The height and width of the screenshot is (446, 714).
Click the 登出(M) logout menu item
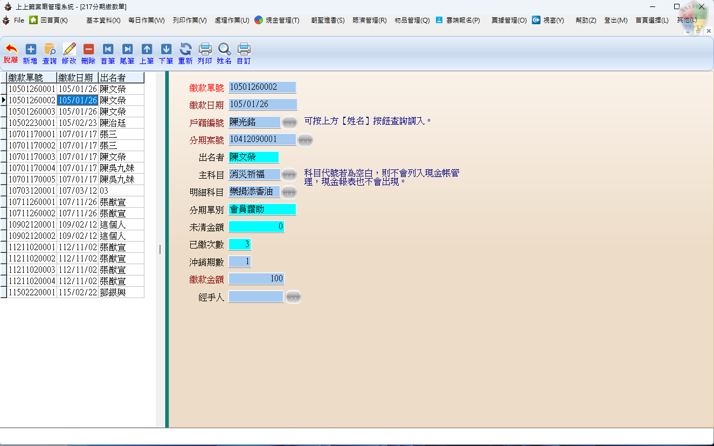coord(615,20)
